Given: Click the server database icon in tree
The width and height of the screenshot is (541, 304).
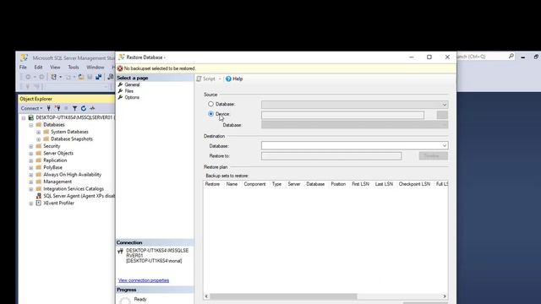Looking at the screenshot, I should pos(31,117).
